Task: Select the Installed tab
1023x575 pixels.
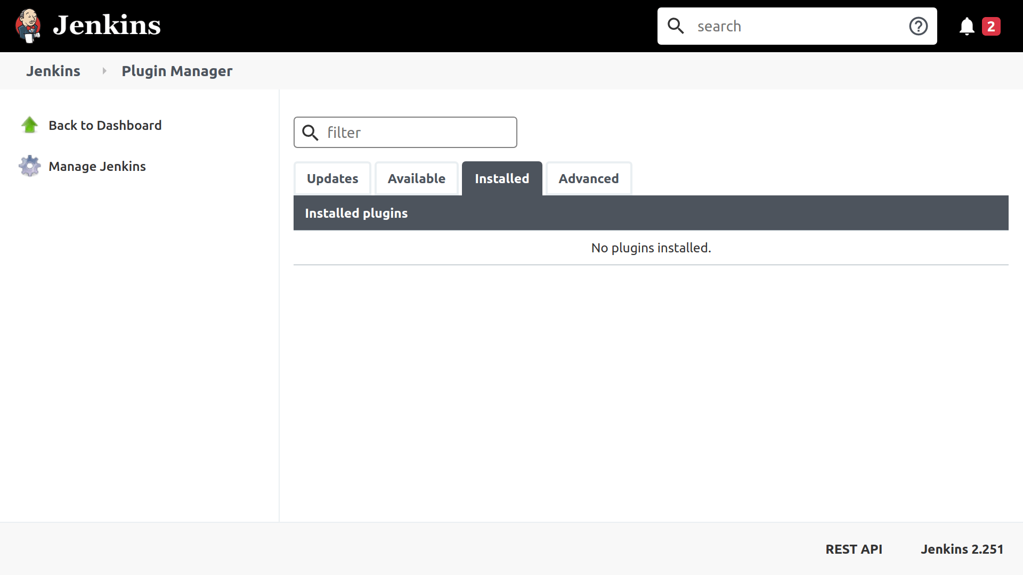Action: click(502, 178)
